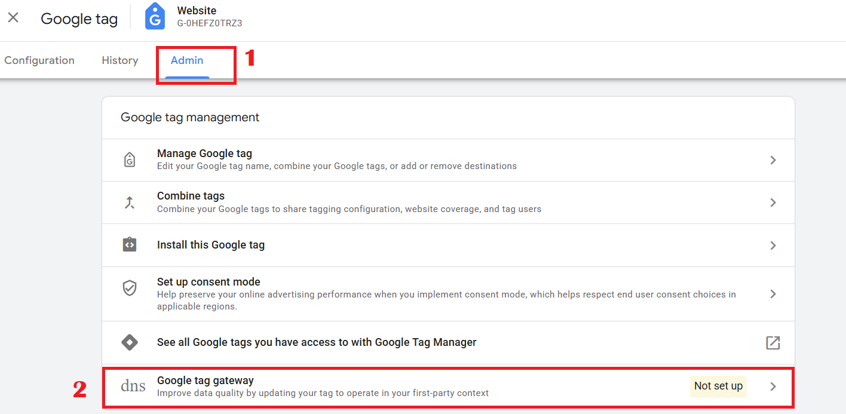
Task: Click the 'Edit your Google tag name' description
Action: pos(337,166)
